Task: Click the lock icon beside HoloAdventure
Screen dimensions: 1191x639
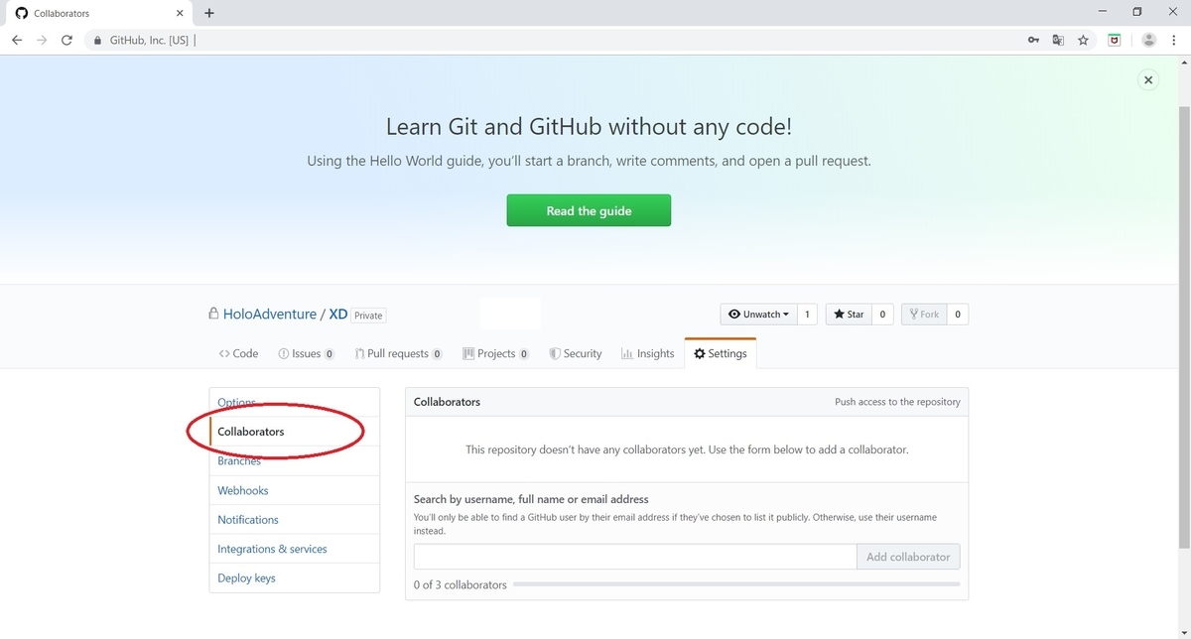Action: [x=213, y=314]
